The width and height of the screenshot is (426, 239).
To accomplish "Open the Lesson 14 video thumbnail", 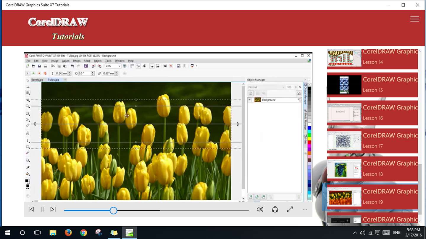I will (x=344, y=58).
